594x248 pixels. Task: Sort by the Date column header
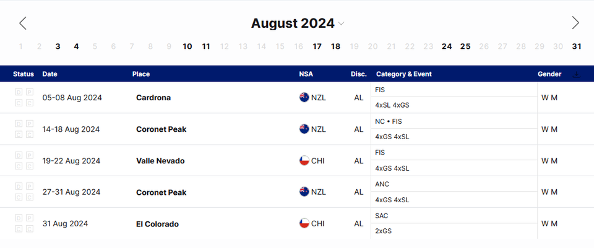coord(49,74)
